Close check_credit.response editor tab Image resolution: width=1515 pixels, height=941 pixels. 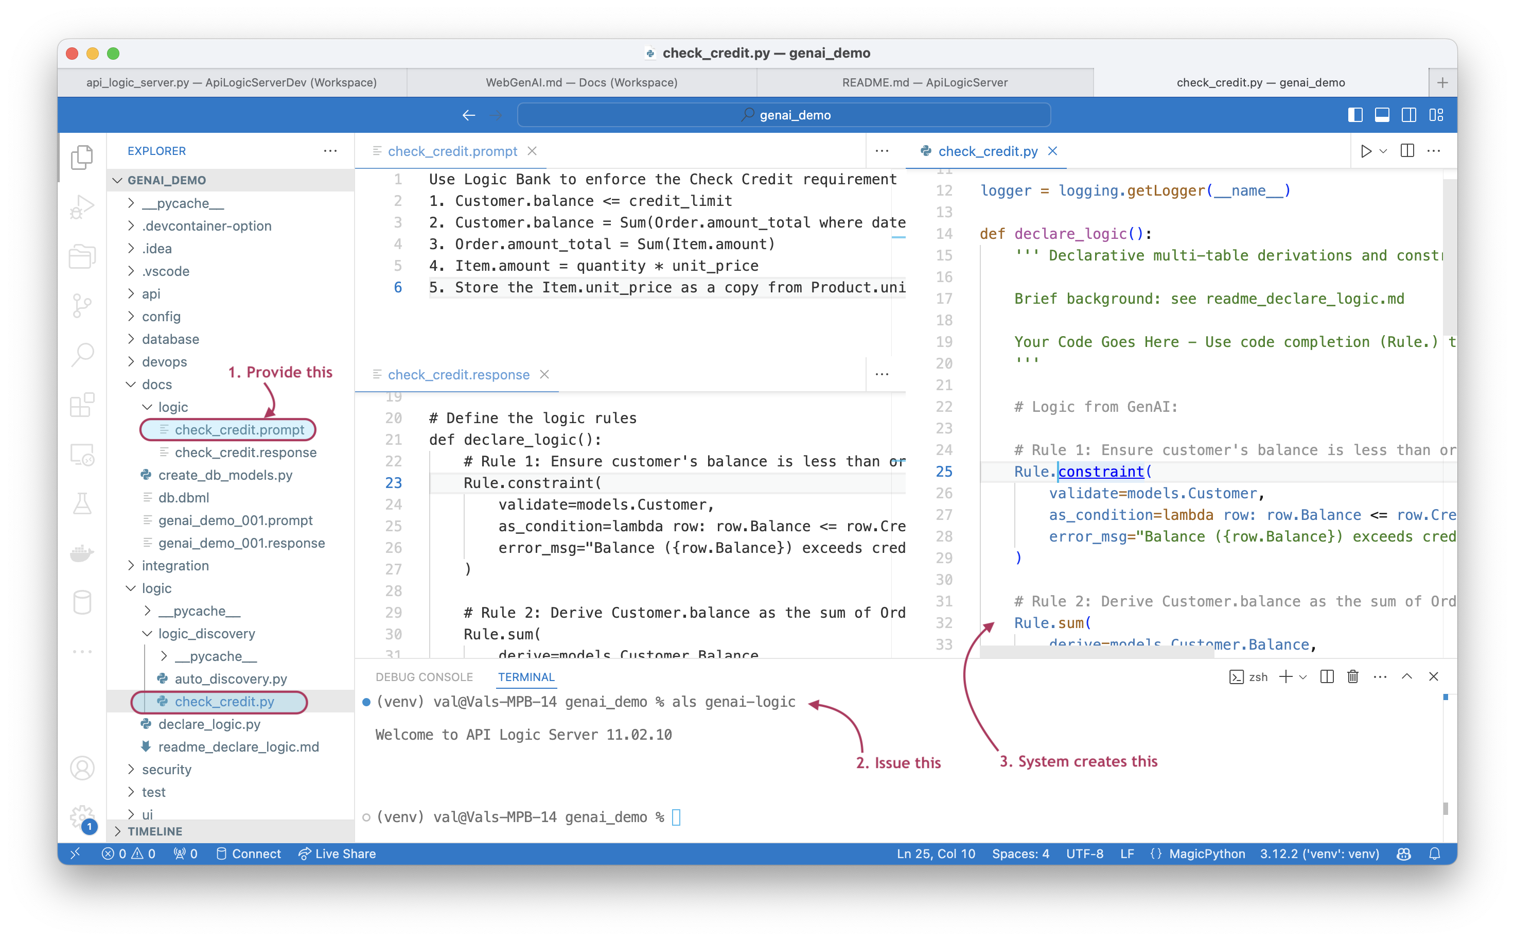(x=544, y=375)
